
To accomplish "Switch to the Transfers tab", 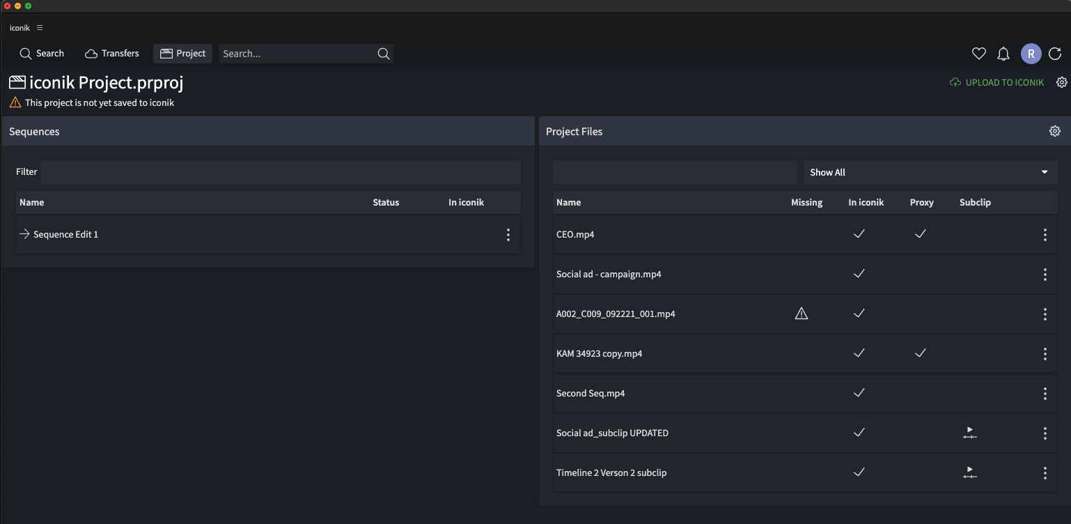I will [112, 54].
